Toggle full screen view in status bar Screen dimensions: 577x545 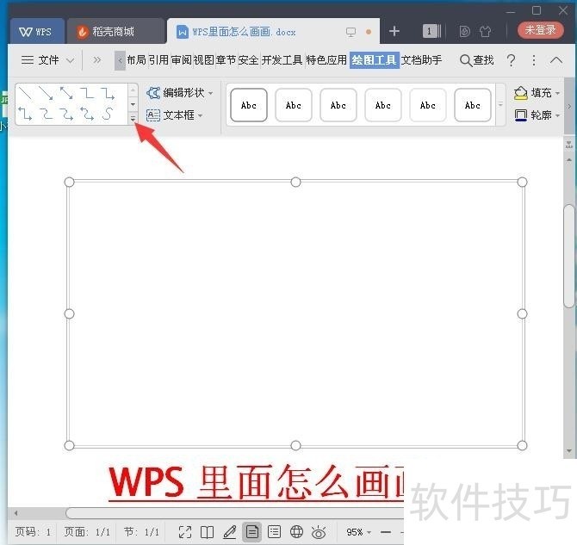click(x=185, y=532)
